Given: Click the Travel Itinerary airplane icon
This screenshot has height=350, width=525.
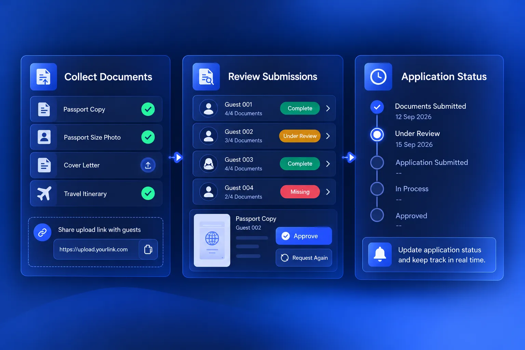Looking at the screenshot, I should coord(44,193).
